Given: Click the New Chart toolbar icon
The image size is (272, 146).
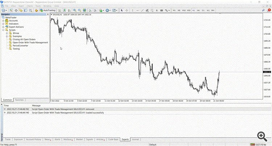Looking at the screenshot, I should coord(4,11).
